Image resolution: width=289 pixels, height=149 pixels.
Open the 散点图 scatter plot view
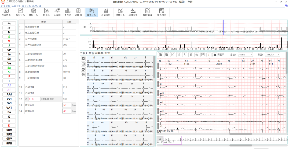[47, 12]
